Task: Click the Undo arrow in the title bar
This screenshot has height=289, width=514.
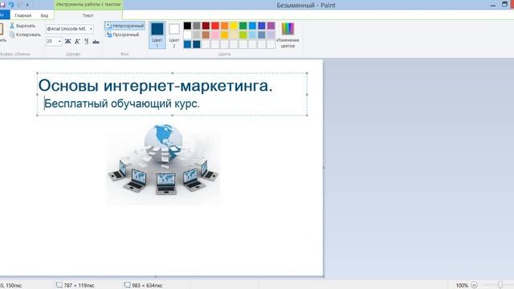Action: click(x=11, y=4)
